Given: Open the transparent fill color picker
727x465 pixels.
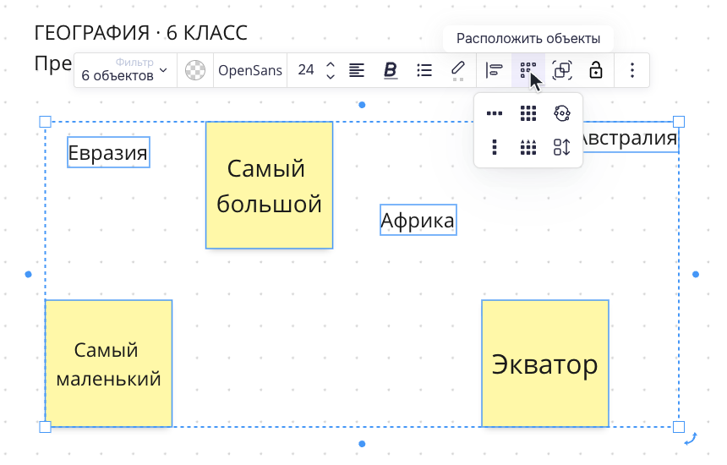Looking at the screenshot, I should point(195,70).
